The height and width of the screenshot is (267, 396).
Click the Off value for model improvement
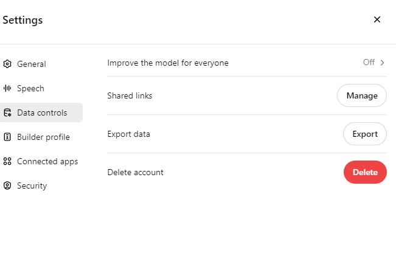click(x=369, y=62)
